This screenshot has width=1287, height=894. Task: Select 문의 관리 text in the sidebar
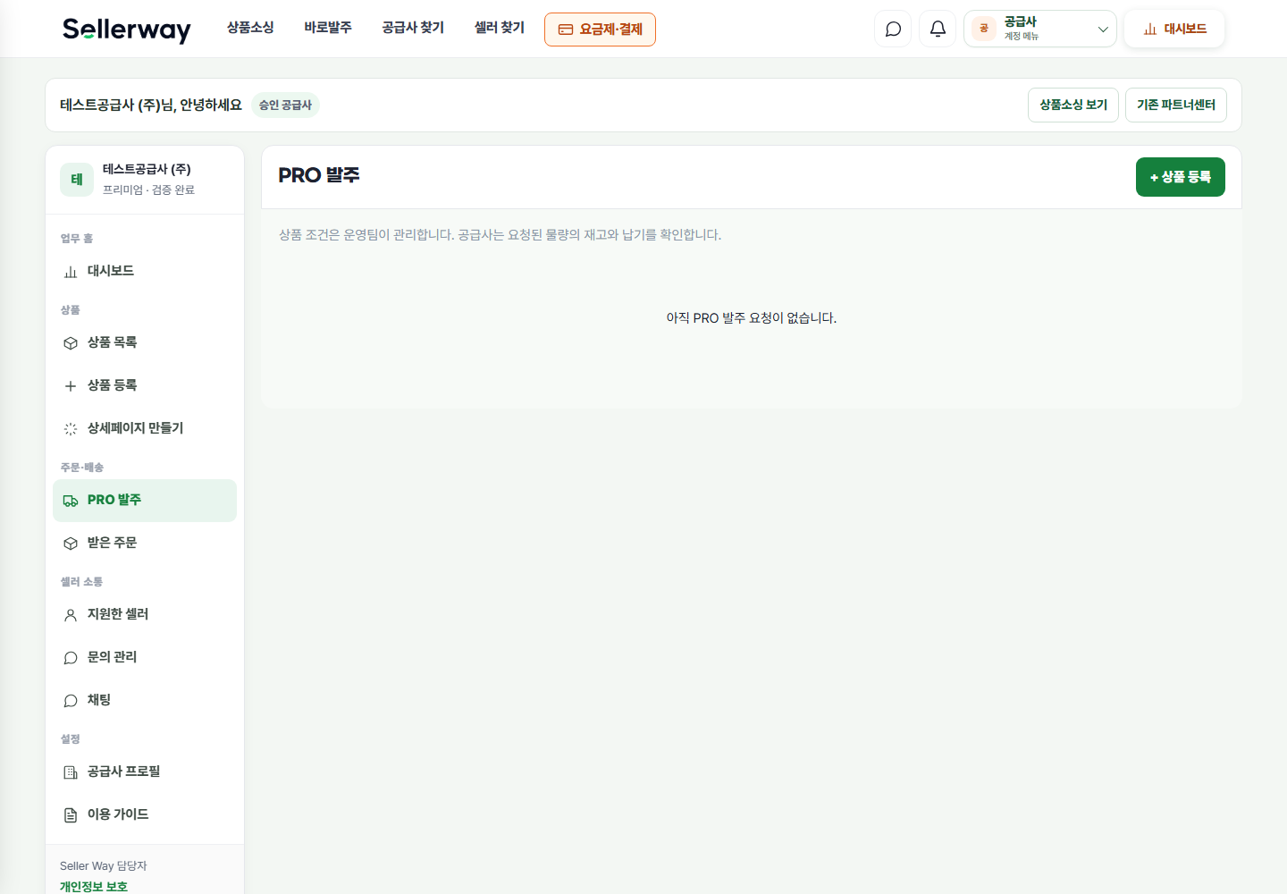pos(112,657)
